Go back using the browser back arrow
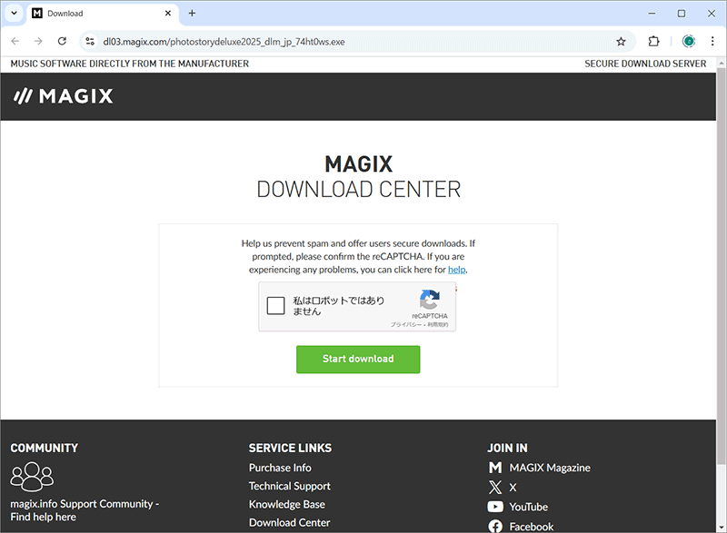This screenshot has width=727, height=533. [15, 41]
